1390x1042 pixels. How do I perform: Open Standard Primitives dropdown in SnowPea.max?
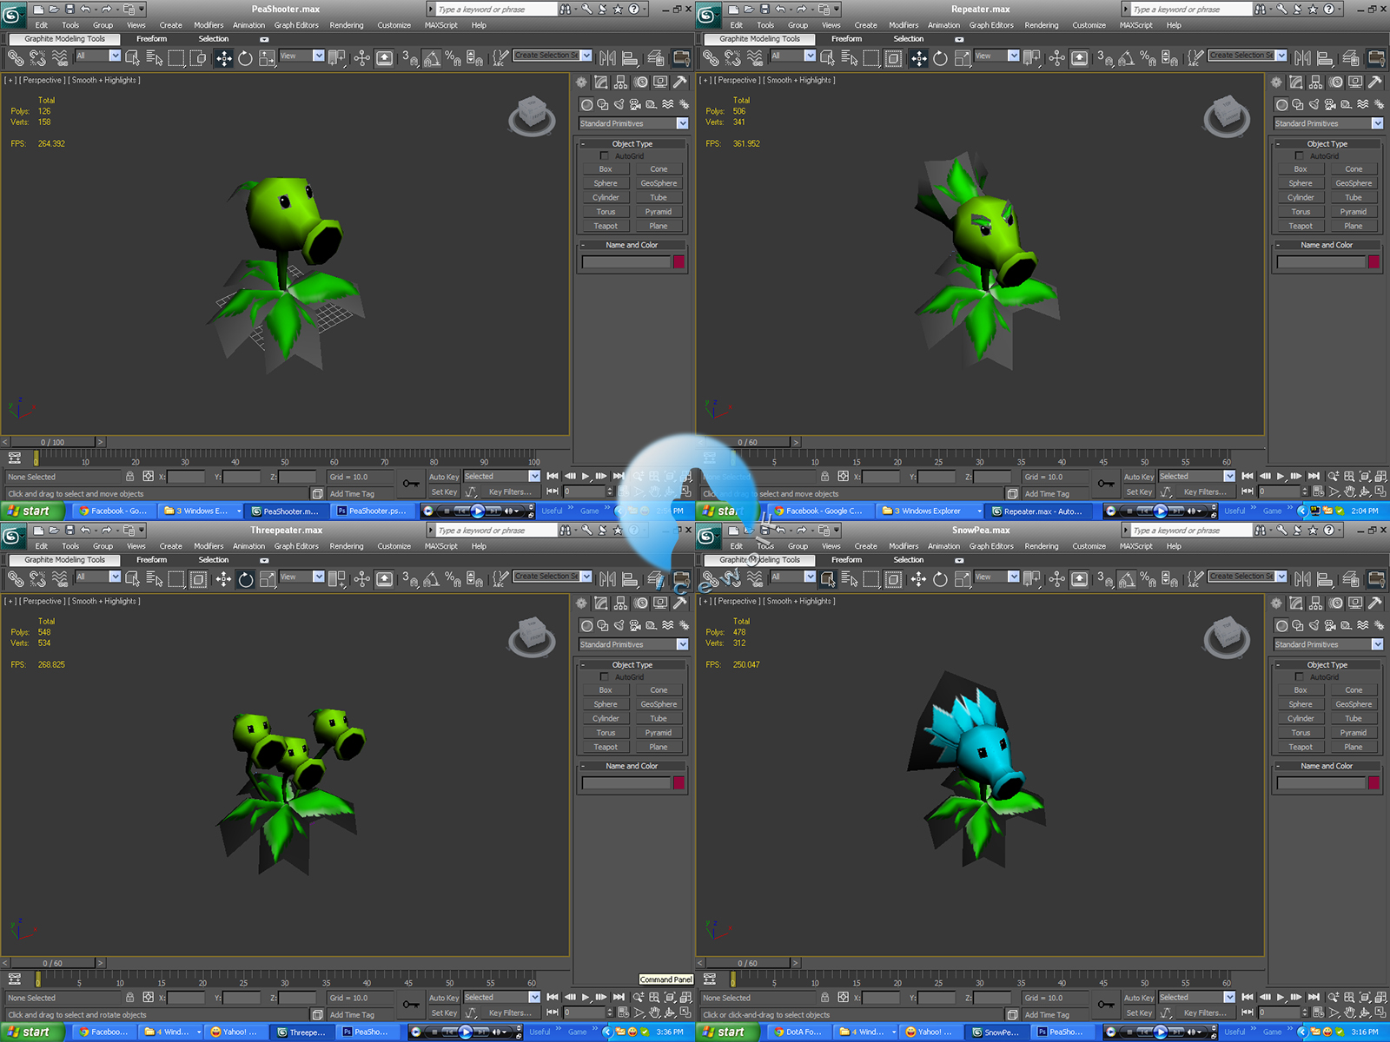pyautogui.click(x=1328, y=644)
